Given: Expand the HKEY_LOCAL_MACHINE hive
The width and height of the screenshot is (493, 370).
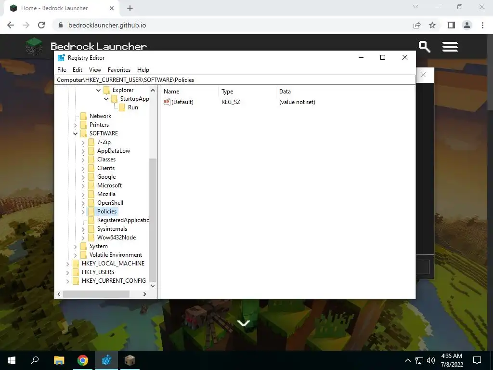Looking at the screenshot, I should 67,264.
